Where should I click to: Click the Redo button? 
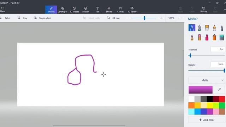pos(215,10)
